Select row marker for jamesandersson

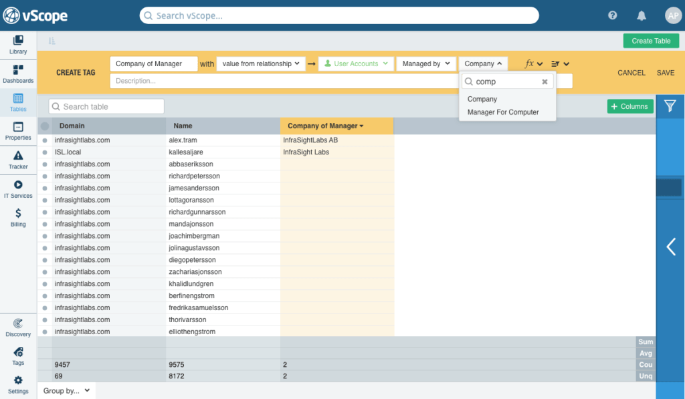pyautogui.click(x=45, y=188)
